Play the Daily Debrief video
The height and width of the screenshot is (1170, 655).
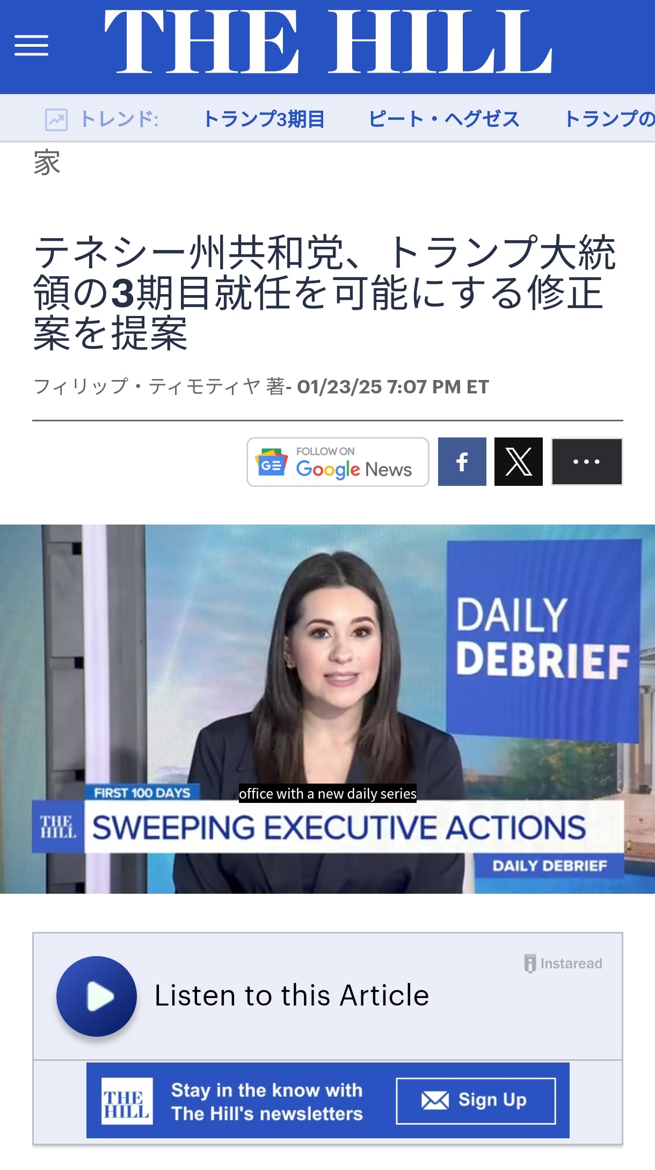click(327, 709)
